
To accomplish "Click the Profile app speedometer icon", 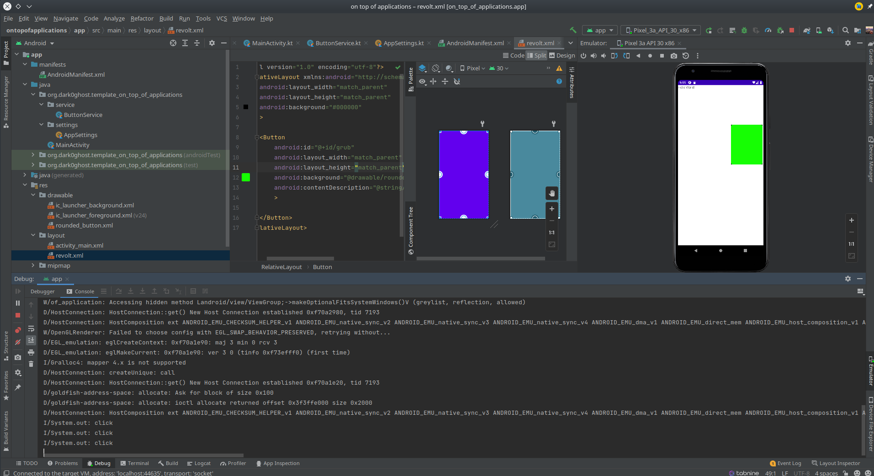I will pyautogui.click(x=768, y=30).
